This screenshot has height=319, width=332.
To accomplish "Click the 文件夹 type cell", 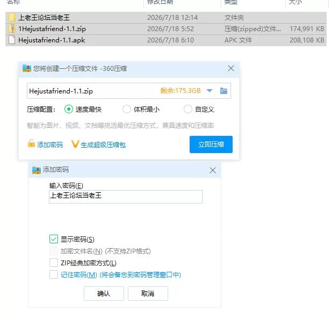I will pos(234,18).
